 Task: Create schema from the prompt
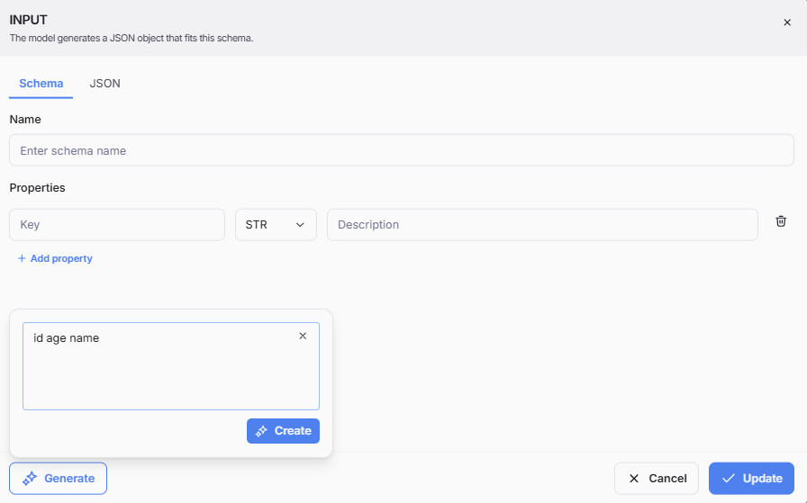(283, 431)
